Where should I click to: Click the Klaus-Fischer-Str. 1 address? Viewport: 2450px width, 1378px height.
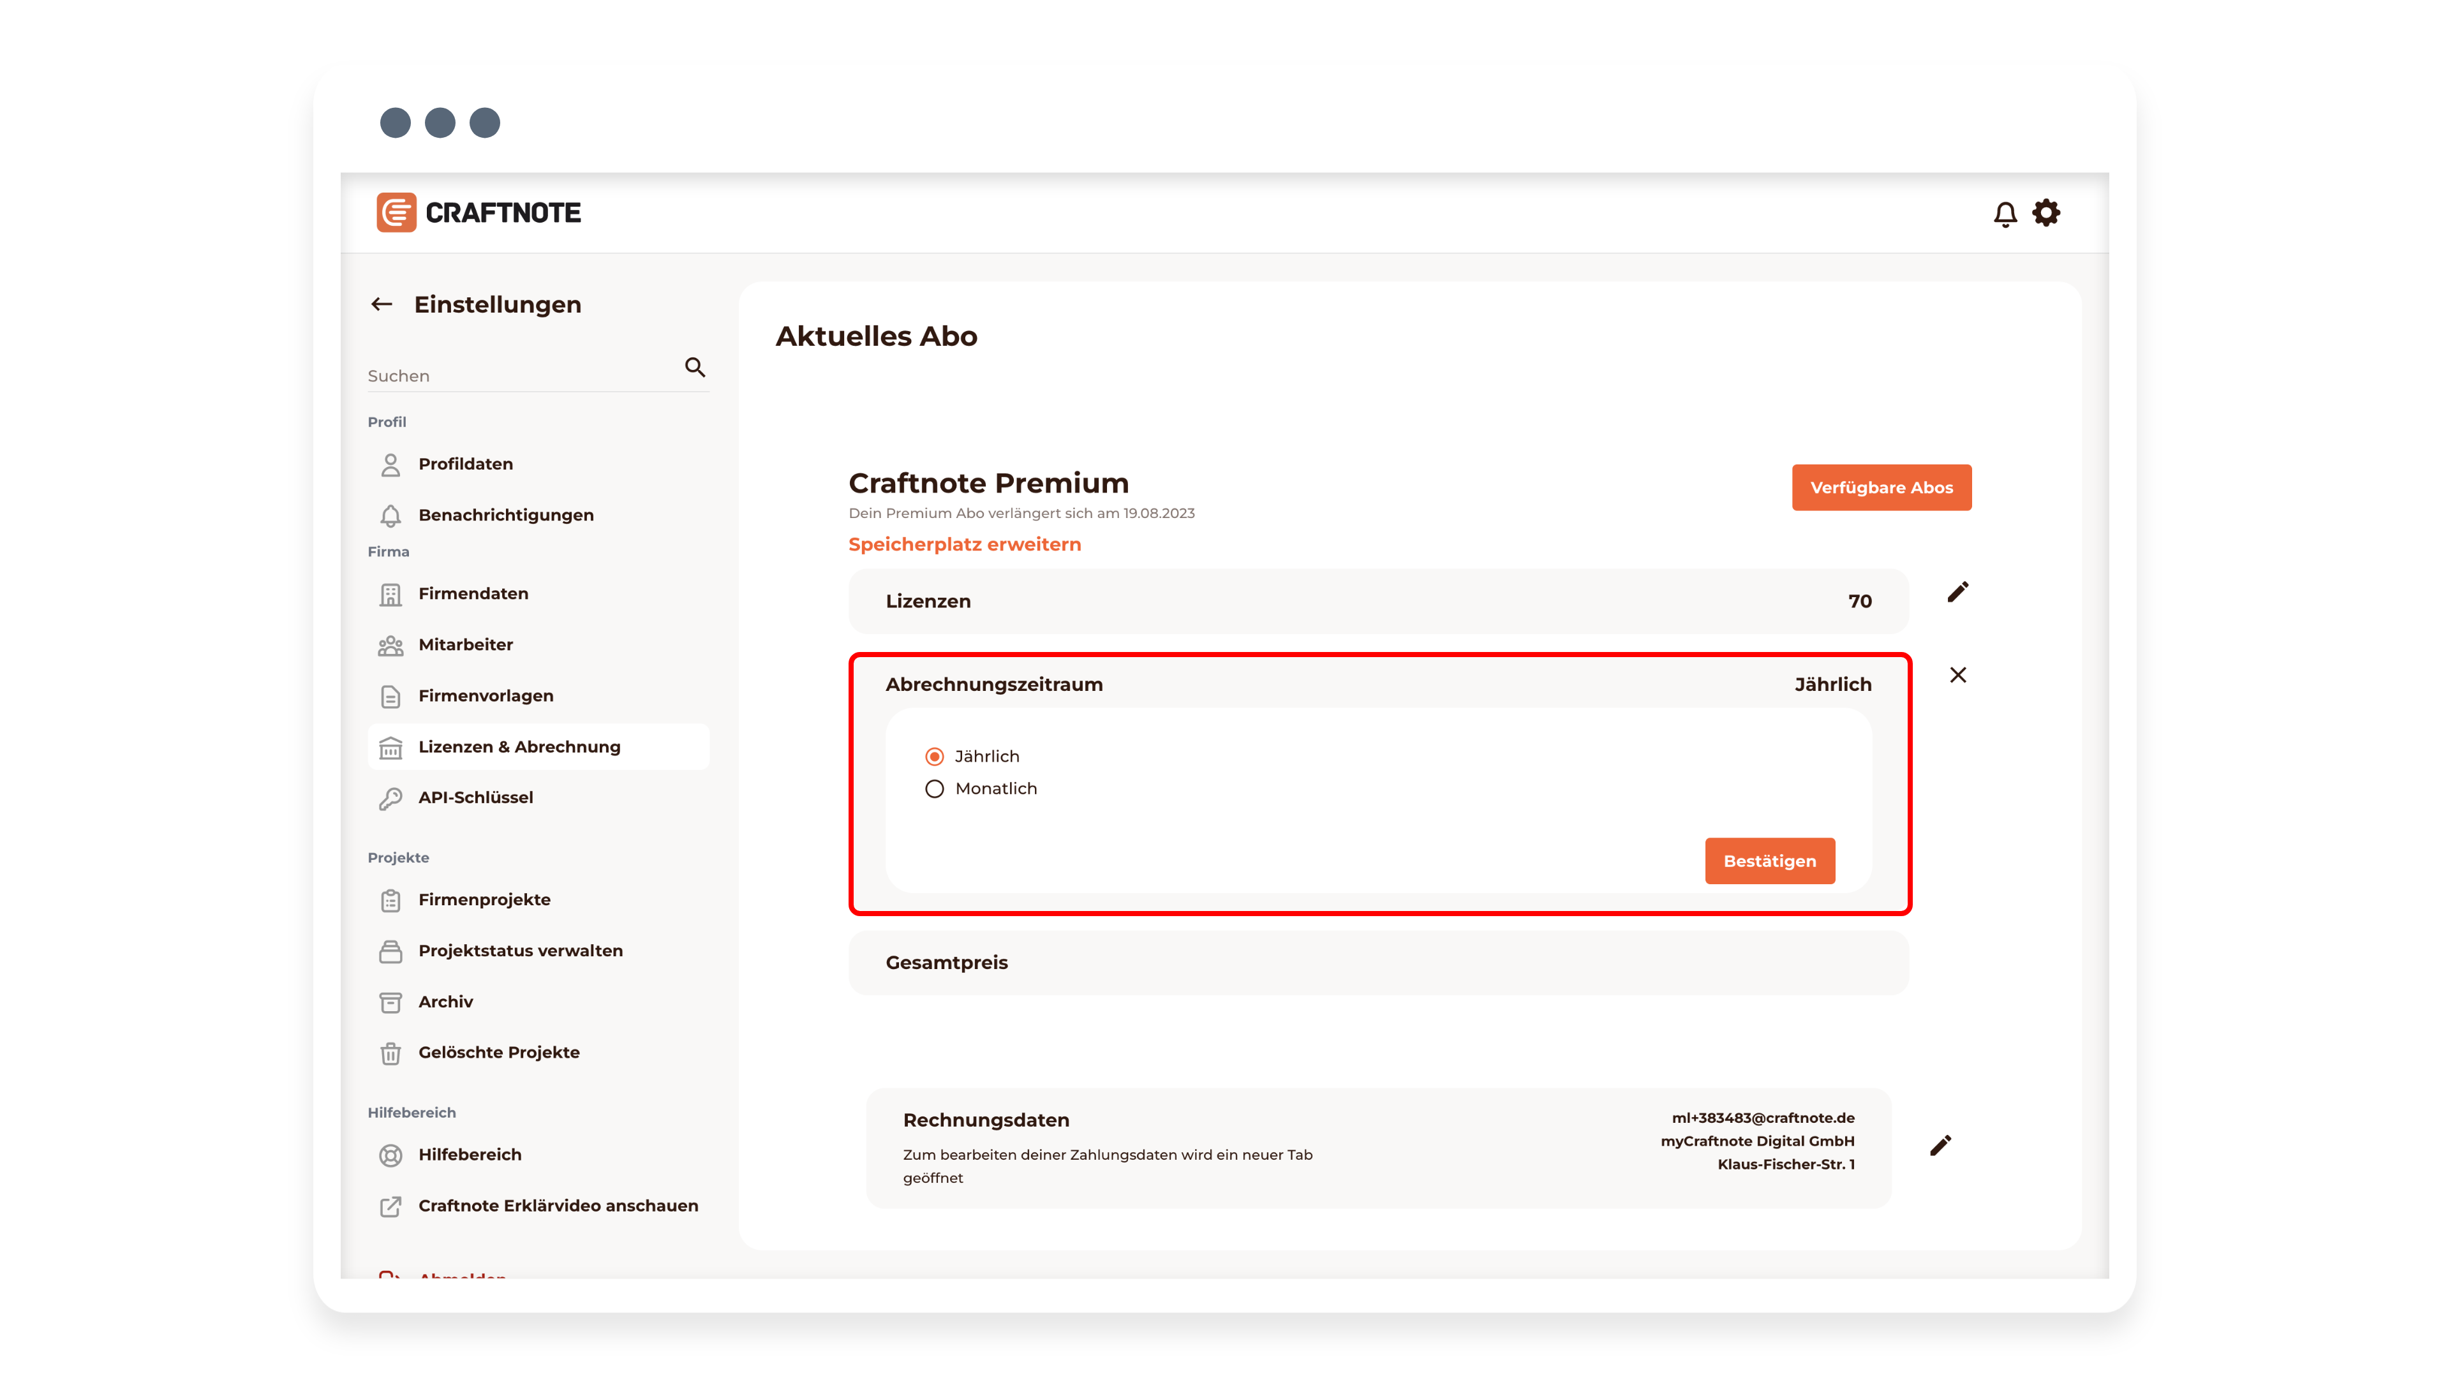tap(1786, 1165)
